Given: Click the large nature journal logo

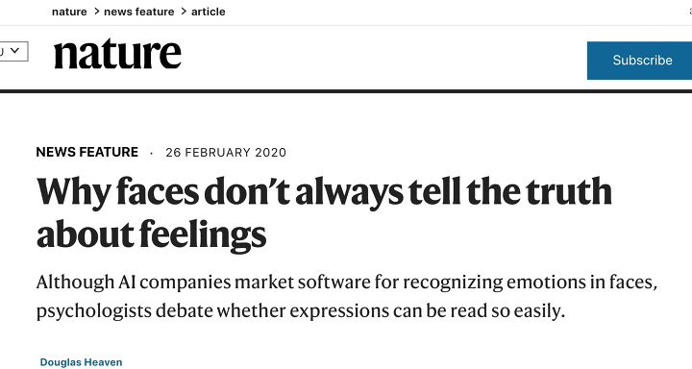Looking at the screenshot, I should point(117,54).
